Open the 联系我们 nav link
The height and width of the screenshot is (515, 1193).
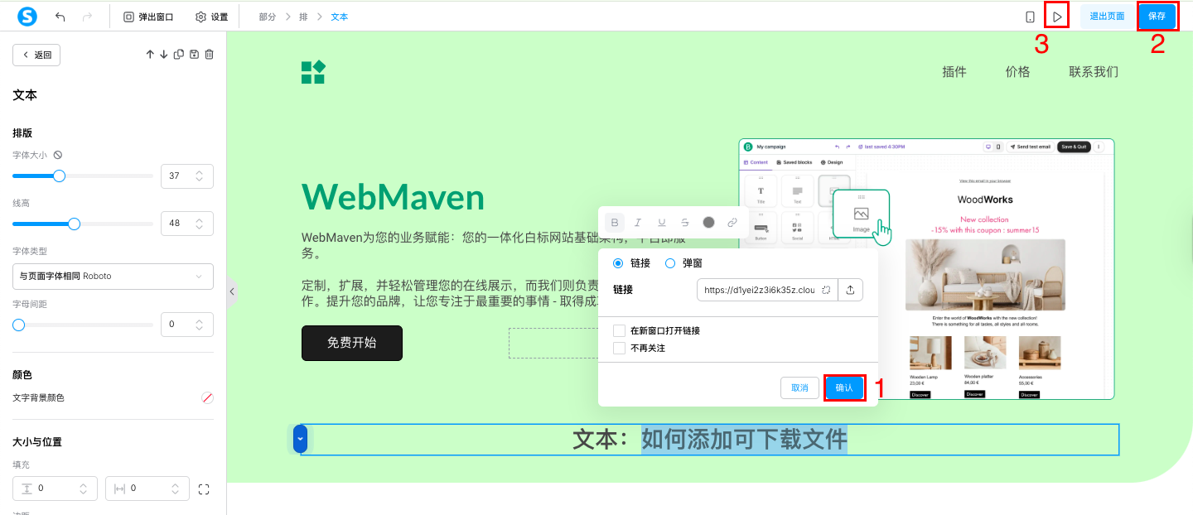coord(1094,72)
